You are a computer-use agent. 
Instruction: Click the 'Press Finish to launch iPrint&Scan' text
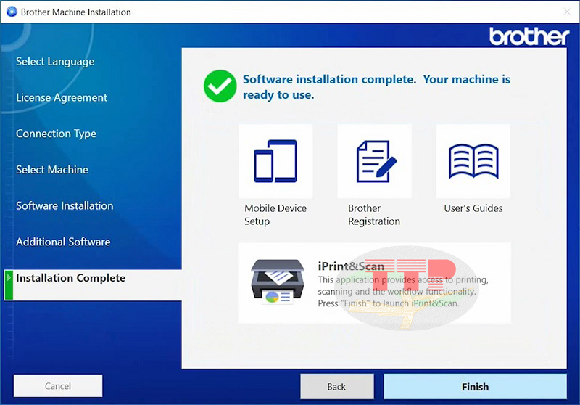click(389, 303)
